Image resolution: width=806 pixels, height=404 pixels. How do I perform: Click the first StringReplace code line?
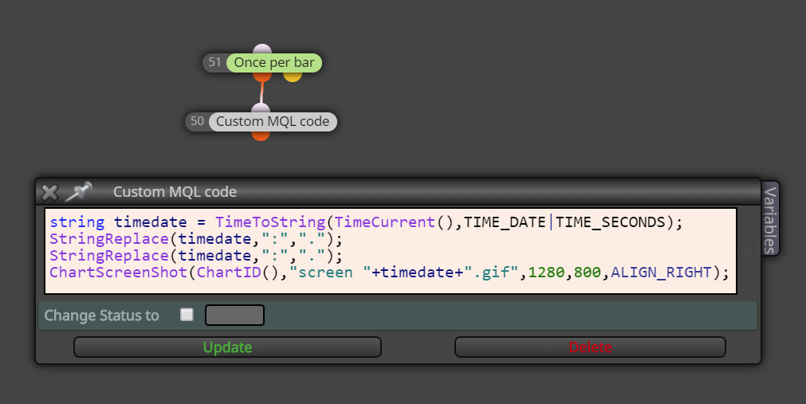pos(196,239)
